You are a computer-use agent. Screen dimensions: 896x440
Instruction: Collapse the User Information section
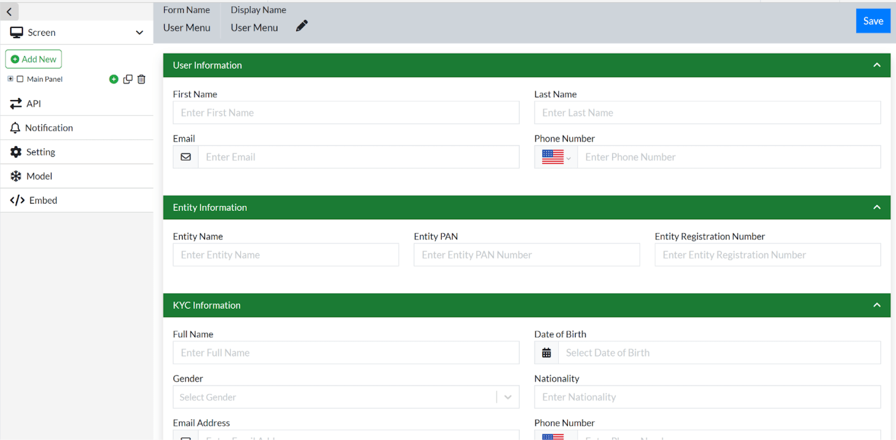coord(877,66)
